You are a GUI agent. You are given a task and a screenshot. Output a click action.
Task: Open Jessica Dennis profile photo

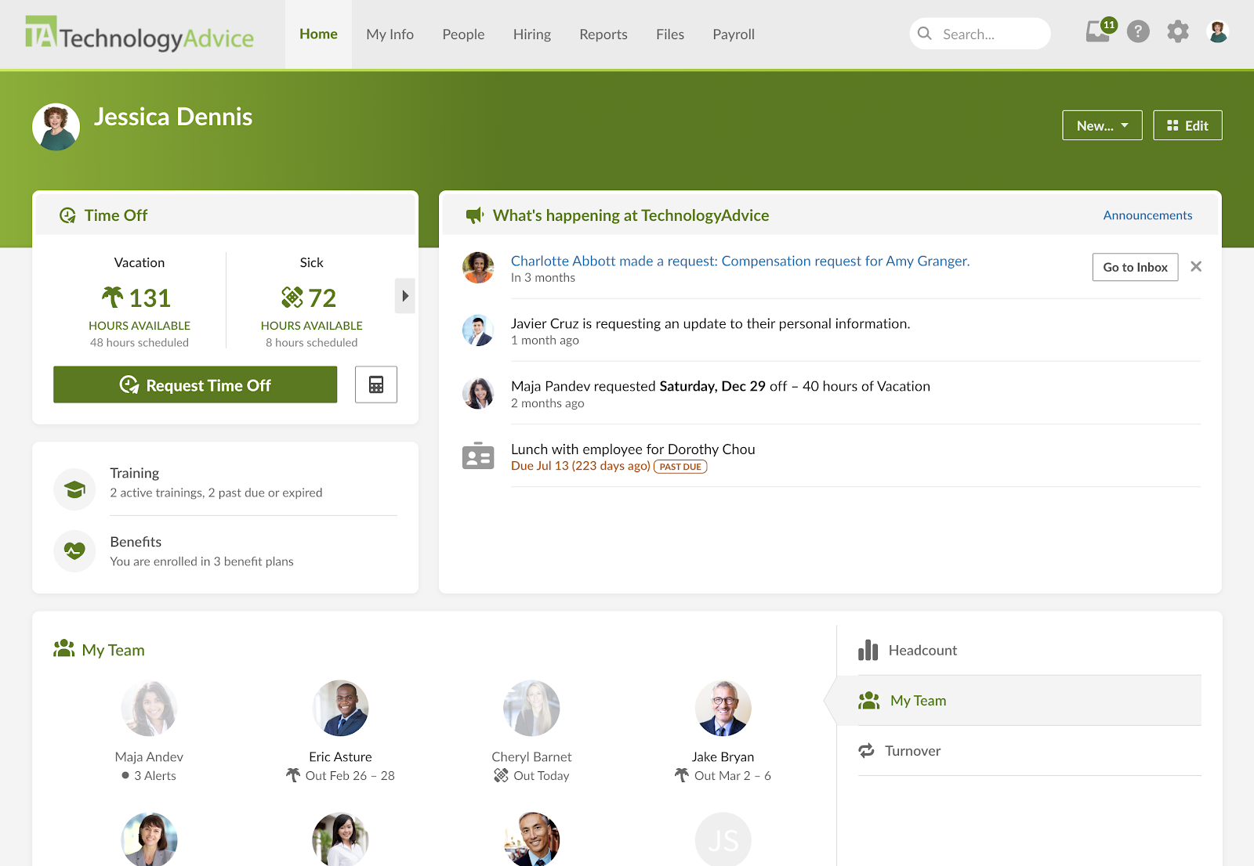point(56,127)
